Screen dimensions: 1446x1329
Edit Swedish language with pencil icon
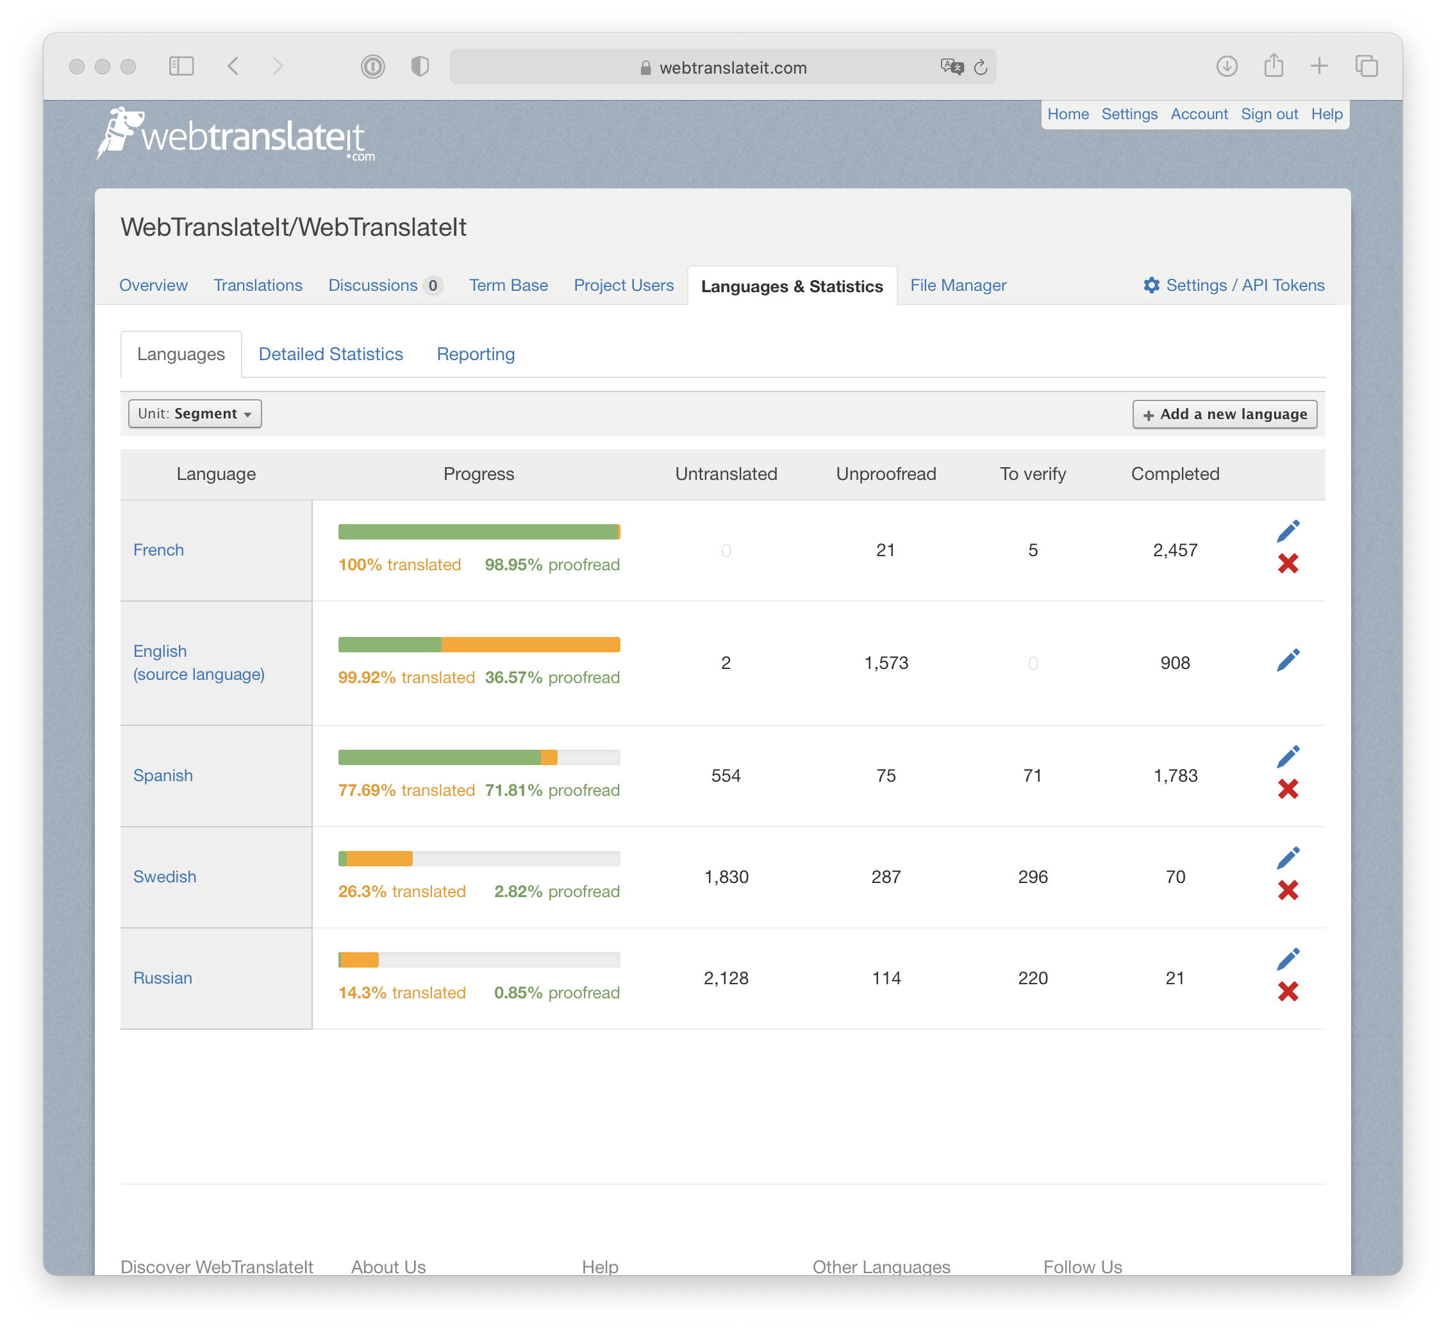click(x=1288, y=858)
